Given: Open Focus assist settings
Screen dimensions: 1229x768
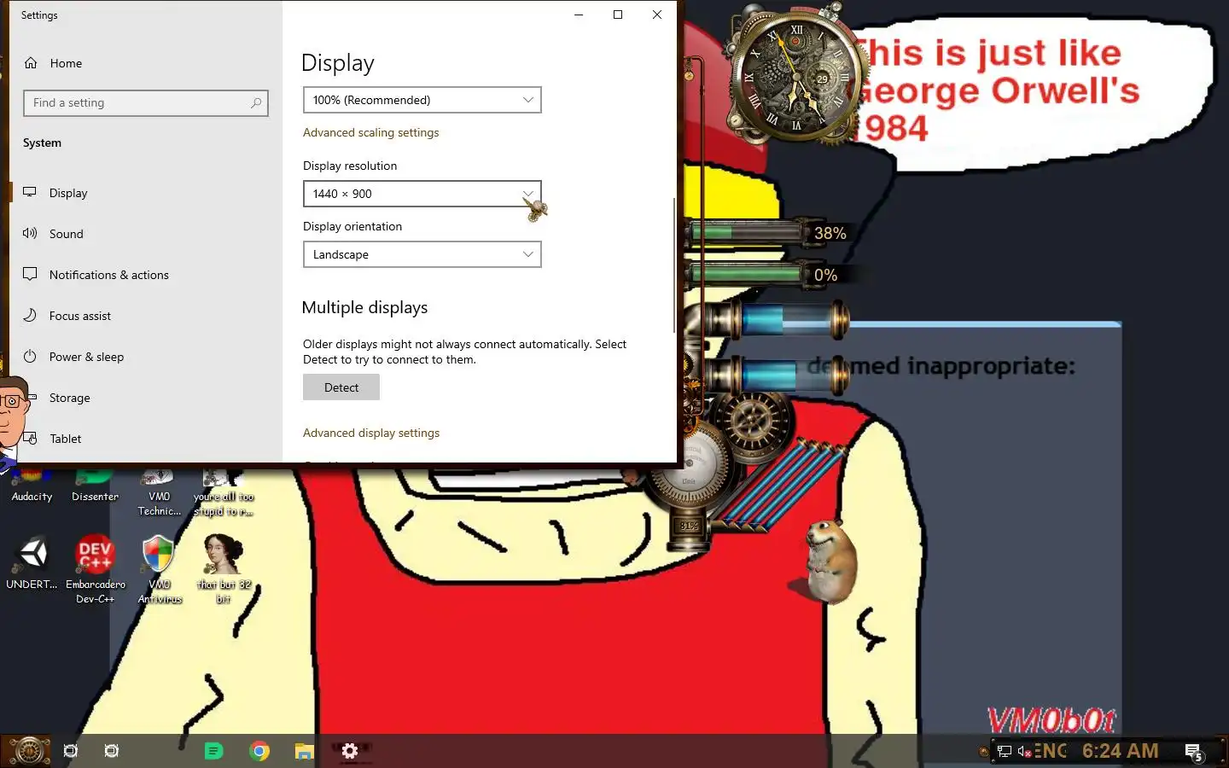Looking at the screenshot, I should pyautogui.click(x=79, y=316).
